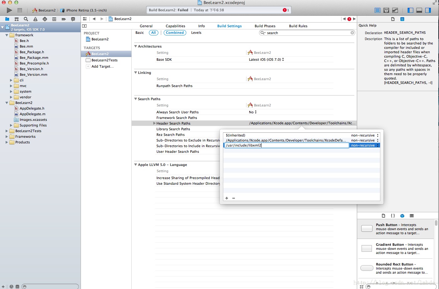Open the Build Phases tab

(265, 26)
